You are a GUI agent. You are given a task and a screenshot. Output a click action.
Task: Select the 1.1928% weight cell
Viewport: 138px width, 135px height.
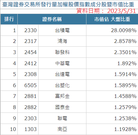pyautogui.click(x=112, y=129)
